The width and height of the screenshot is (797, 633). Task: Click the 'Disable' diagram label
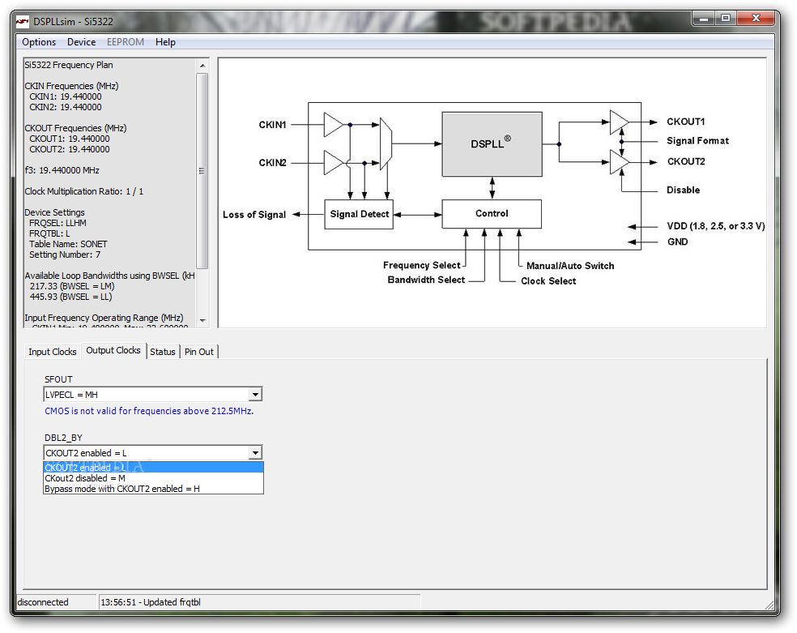point(683,190)
